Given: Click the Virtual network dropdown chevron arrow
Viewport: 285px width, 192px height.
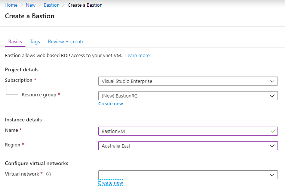Looking at the screenshot, I should tap(272, 175).
